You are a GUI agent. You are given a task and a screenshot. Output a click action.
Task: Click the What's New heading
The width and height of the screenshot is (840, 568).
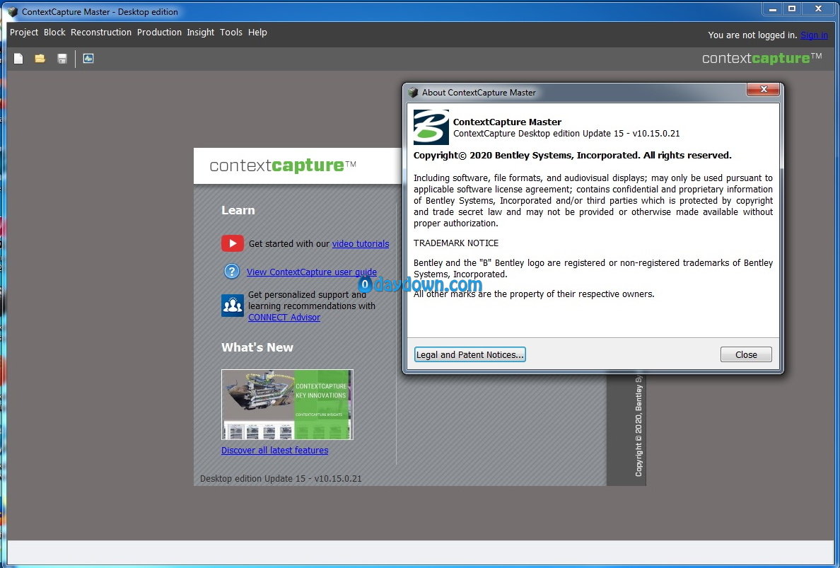257,347
